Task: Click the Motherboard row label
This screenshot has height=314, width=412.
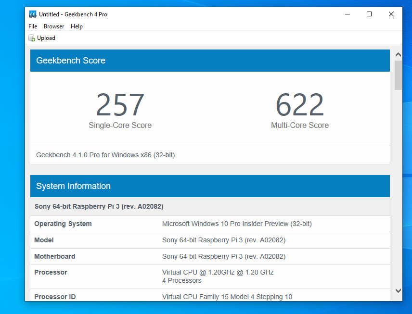Action: click(x=55, y=256)
